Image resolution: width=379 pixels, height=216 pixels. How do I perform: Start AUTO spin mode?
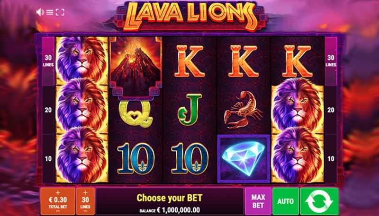coord(286,201)
